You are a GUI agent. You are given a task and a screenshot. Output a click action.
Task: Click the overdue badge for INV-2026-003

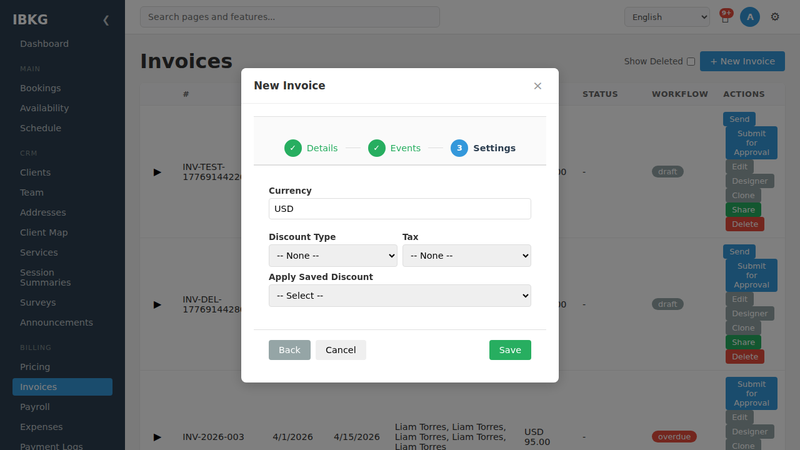[x=674, y=437]
